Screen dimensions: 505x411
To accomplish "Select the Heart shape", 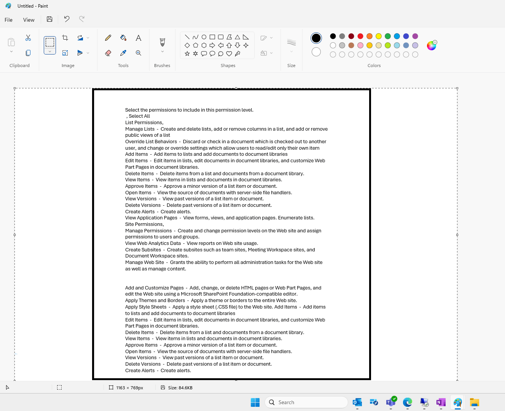I will pos(229,54).
